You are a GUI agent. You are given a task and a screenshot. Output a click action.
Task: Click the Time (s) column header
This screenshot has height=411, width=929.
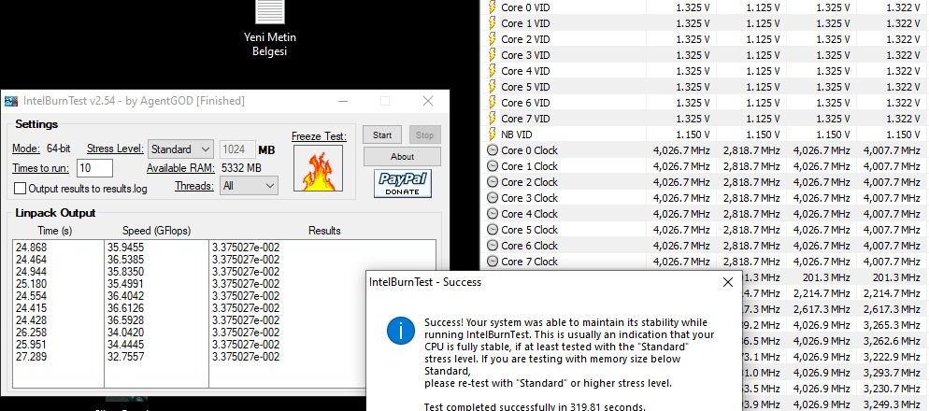pos(56,231)
